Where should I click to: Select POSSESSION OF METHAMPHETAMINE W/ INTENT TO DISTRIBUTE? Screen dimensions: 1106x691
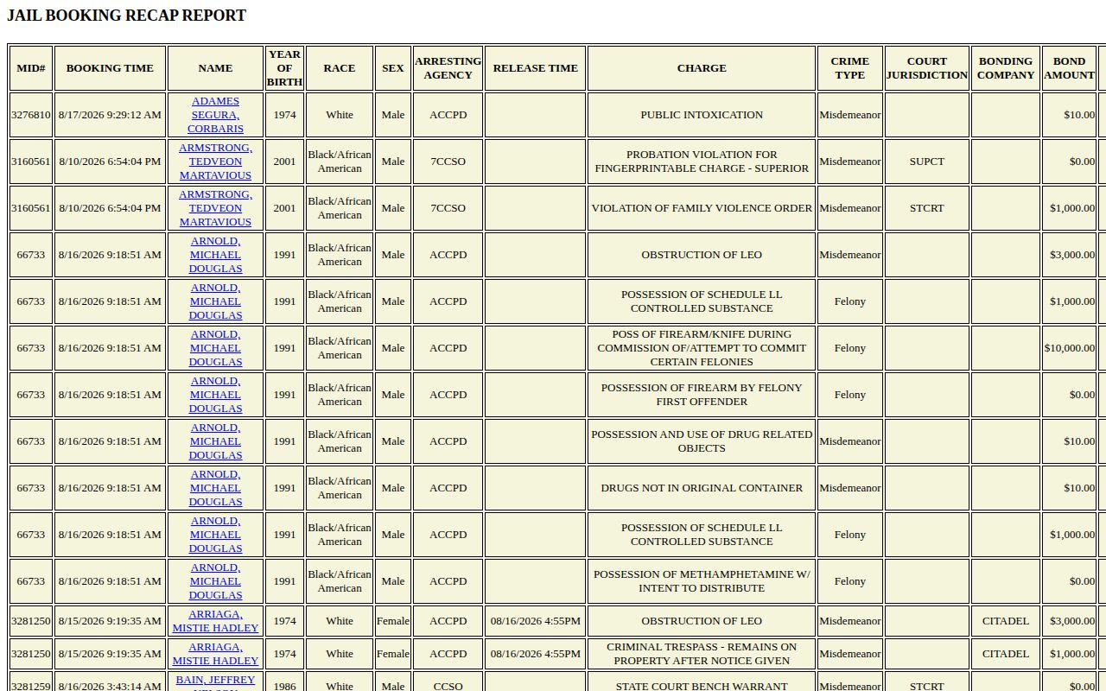(702, 581)
